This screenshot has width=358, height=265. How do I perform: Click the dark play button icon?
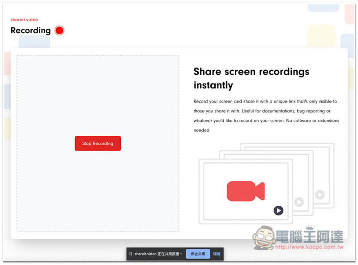click(278, 210)
